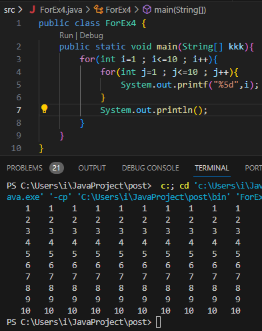Switch to the OUTPUT panel tab
Image resolution: width=262 pixels, height=331 pixels.
point(92,168)
